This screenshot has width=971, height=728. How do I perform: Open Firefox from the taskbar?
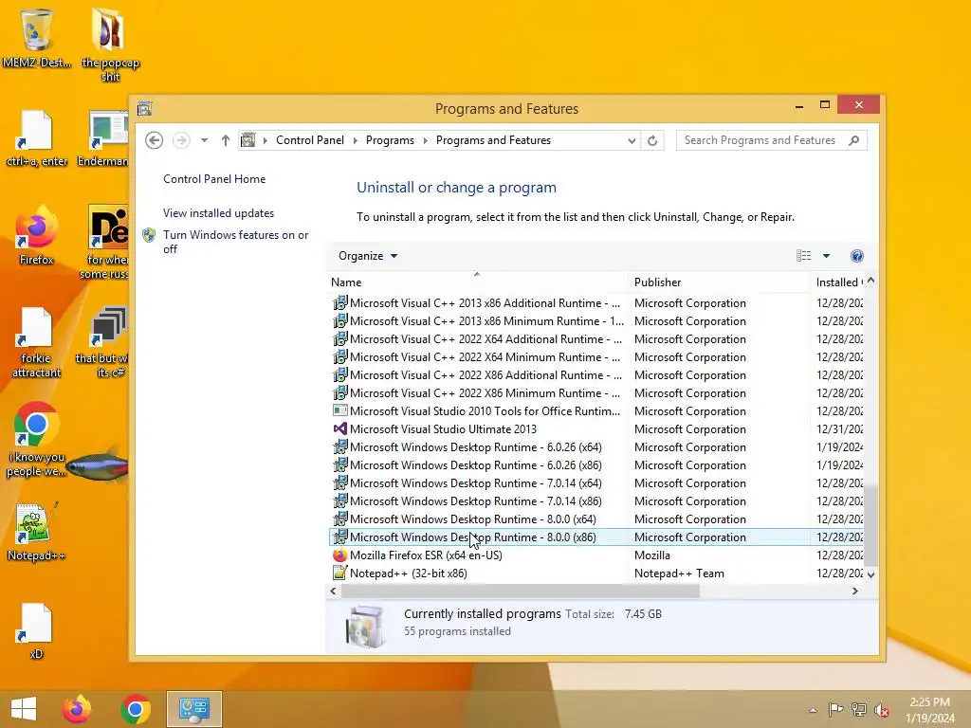pos(77,709)
